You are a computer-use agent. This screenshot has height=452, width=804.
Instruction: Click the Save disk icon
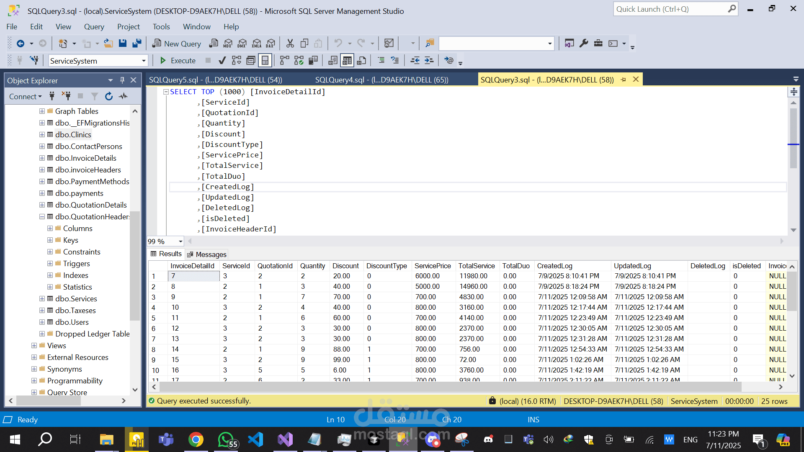(x=123, y=44)
